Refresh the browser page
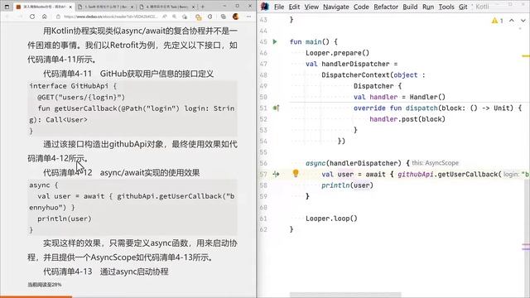The height and width of the screenshot is (298, 530). point(32,17)
